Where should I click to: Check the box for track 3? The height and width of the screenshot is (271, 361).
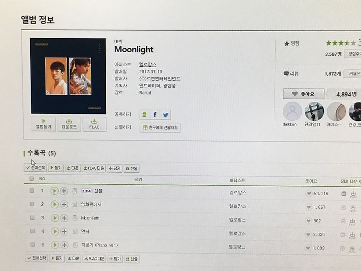click(32, 217)
